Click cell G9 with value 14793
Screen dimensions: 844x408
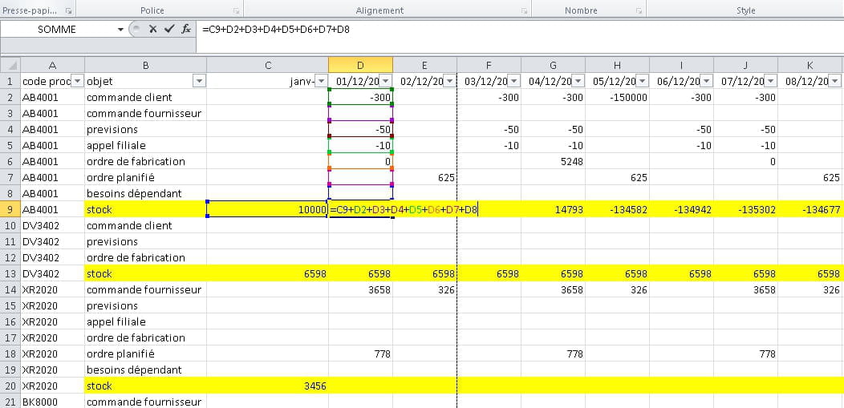(554, 210)
